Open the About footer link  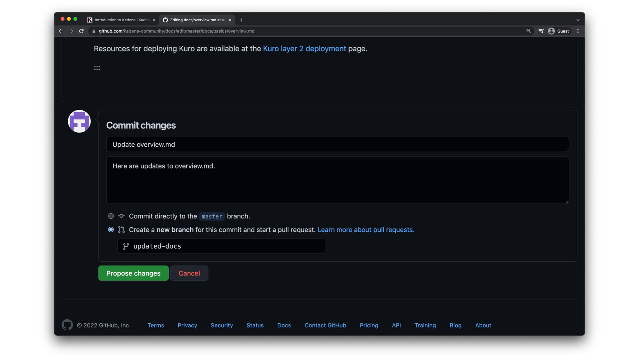(483, 325)
